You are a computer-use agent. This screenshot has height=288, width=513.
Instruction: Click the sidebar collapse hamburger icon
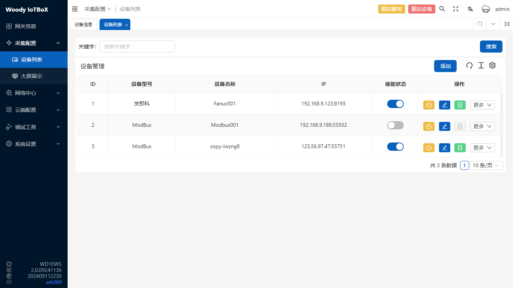[x=75, y=9]
